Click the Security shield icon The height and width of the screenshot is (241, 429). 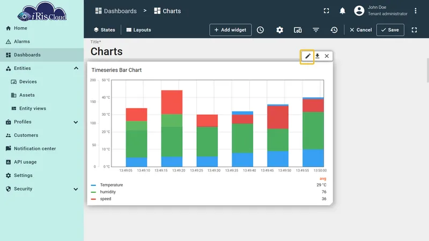tap(8, 189)
